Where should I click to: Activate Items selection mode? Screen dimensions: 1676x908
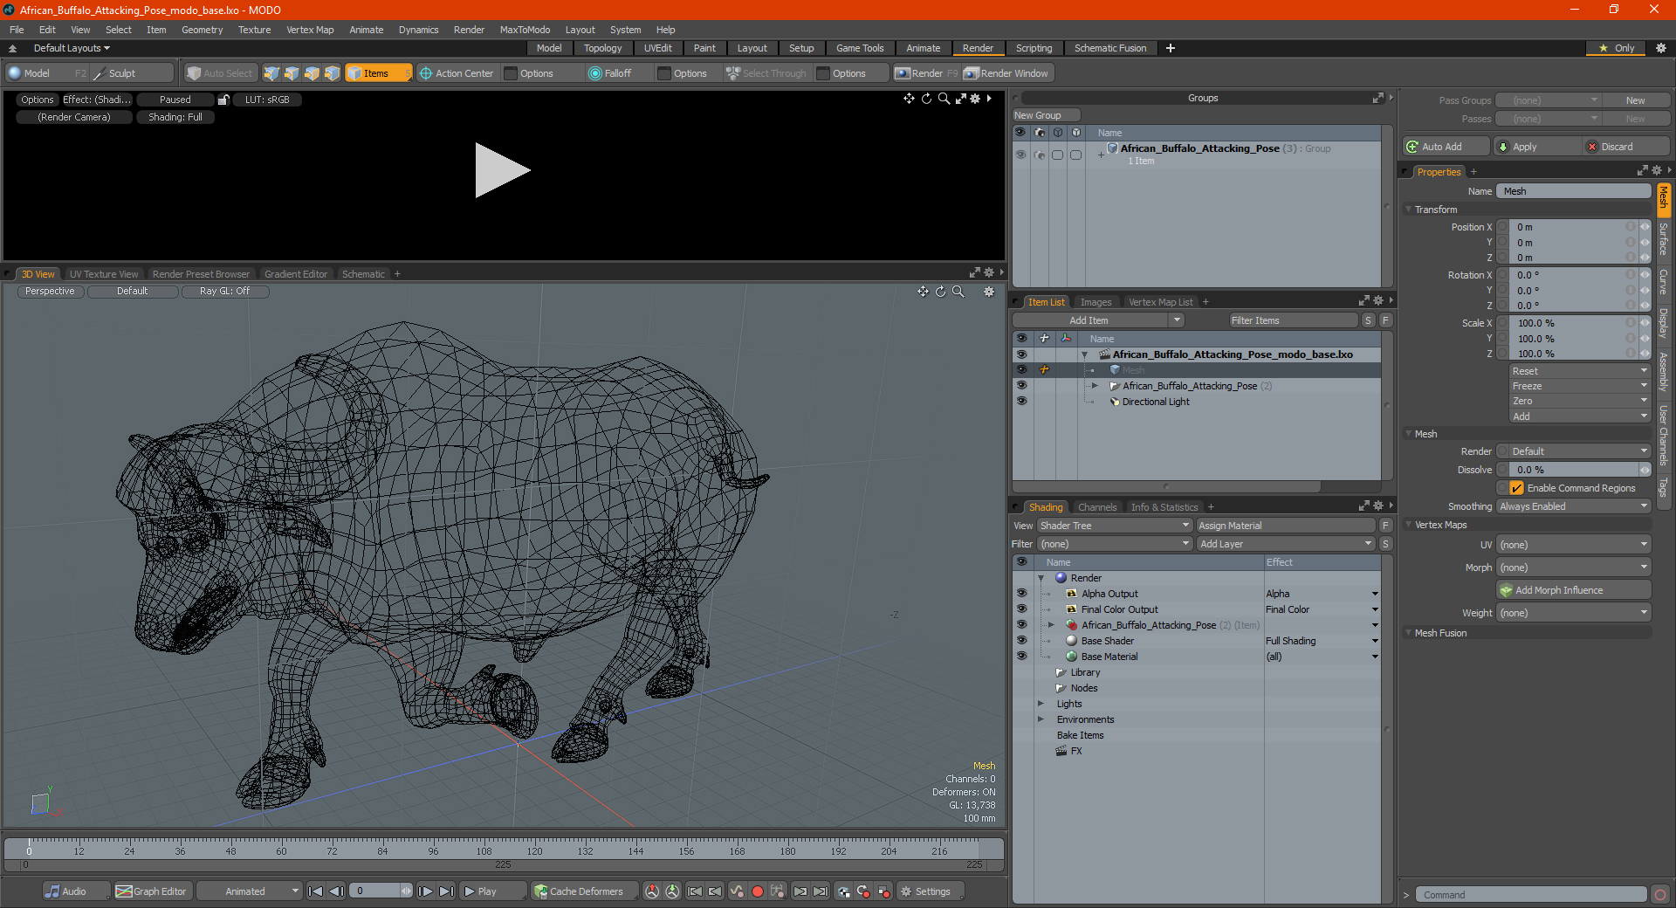[x=378, y=73]
